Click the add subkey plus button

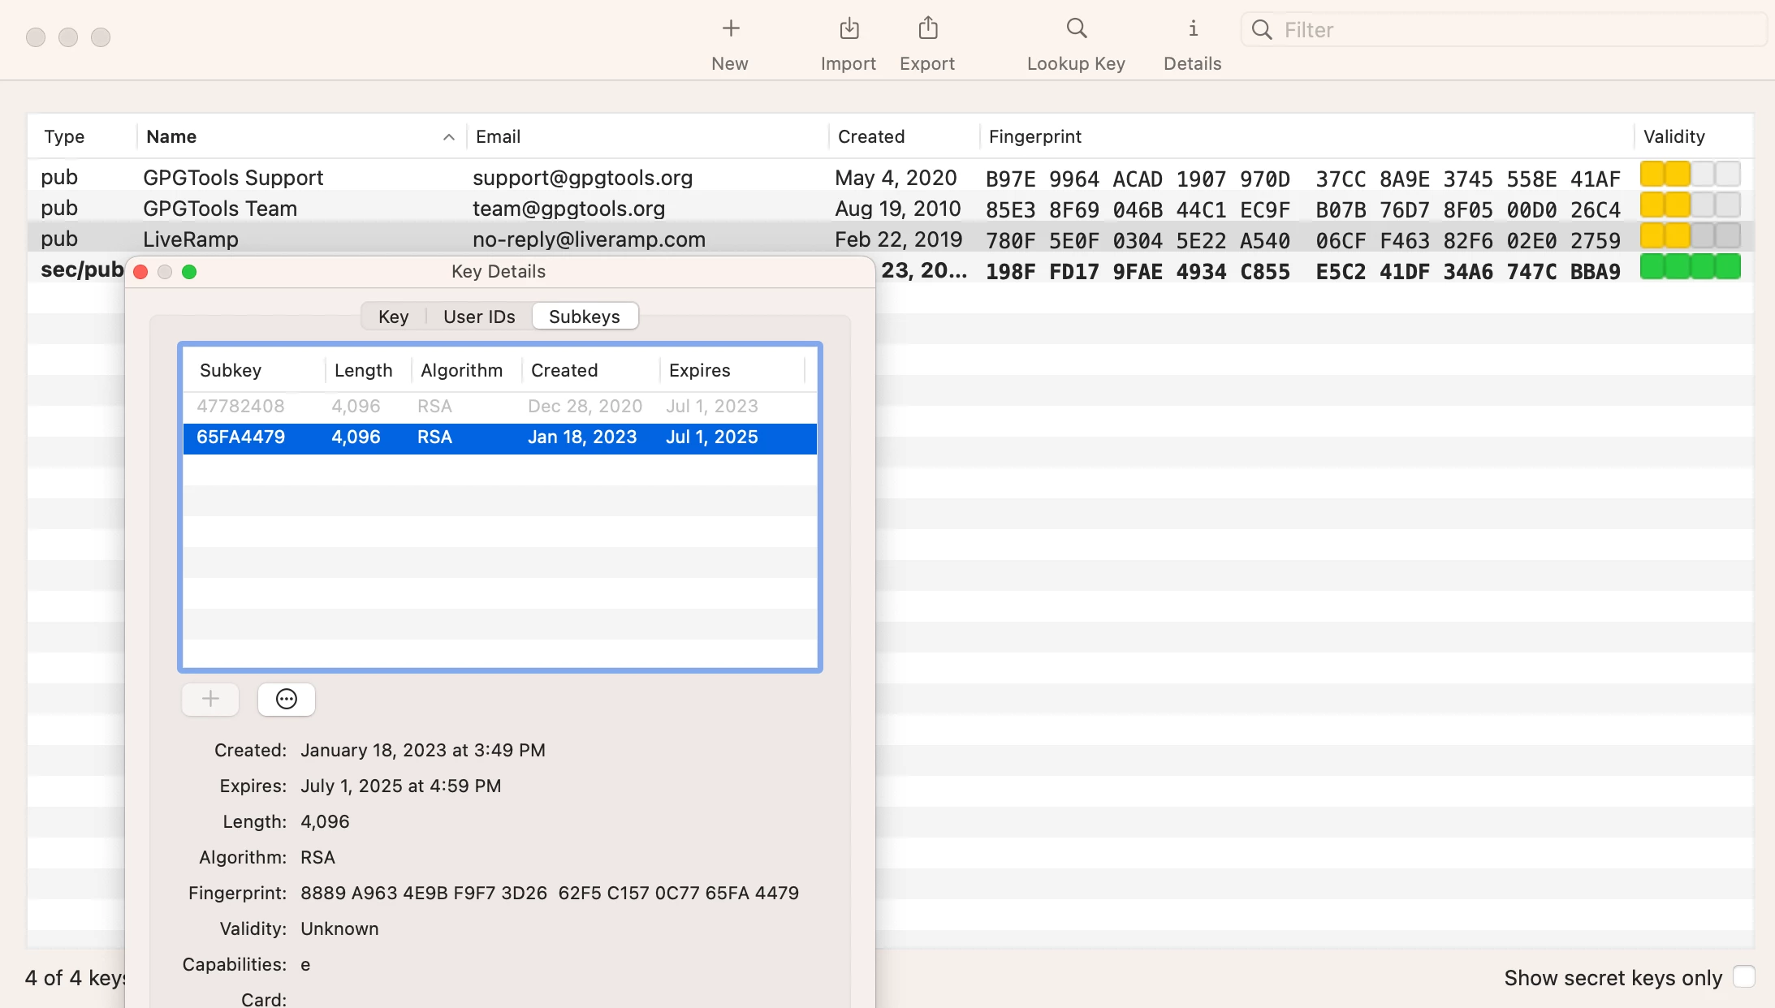[210, 699]
